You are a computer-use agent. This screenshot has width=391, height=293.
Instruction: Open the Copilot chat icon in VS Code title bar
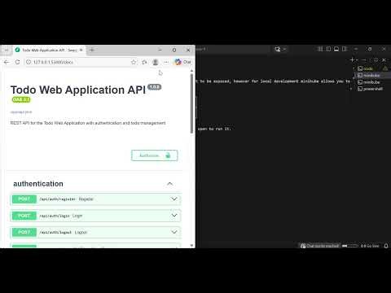click(278, 49)
